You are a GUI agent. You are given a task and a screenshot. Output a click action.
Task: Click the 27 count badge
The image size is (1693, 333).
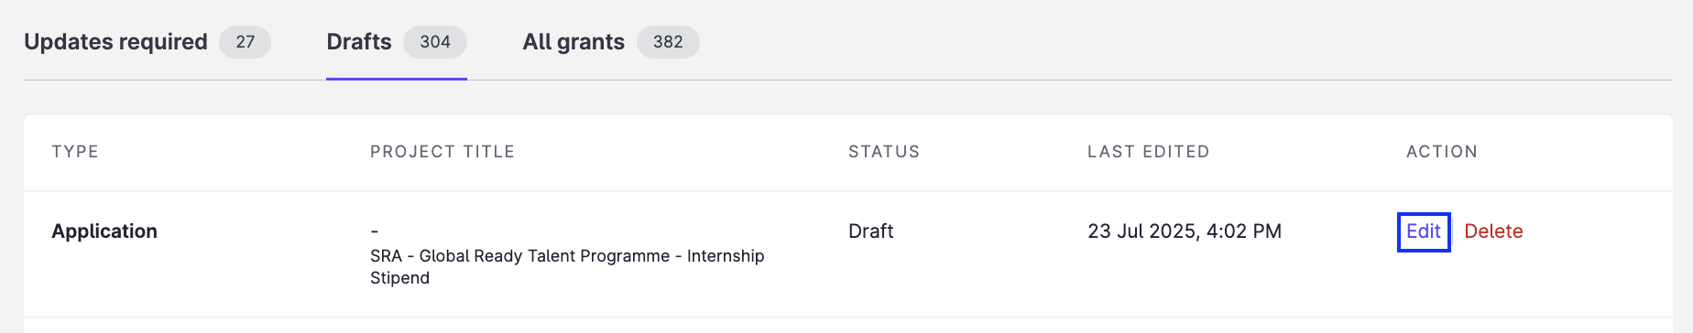tap(245, 42)
